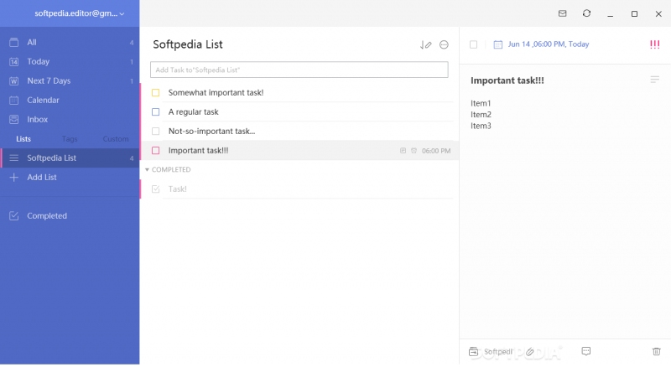
Task: Edit the Important task!!! title
Action: (507, 80)
